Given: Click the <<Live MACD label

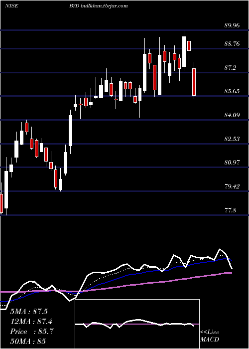Looking at the screenshot, I should pos(210,336).
